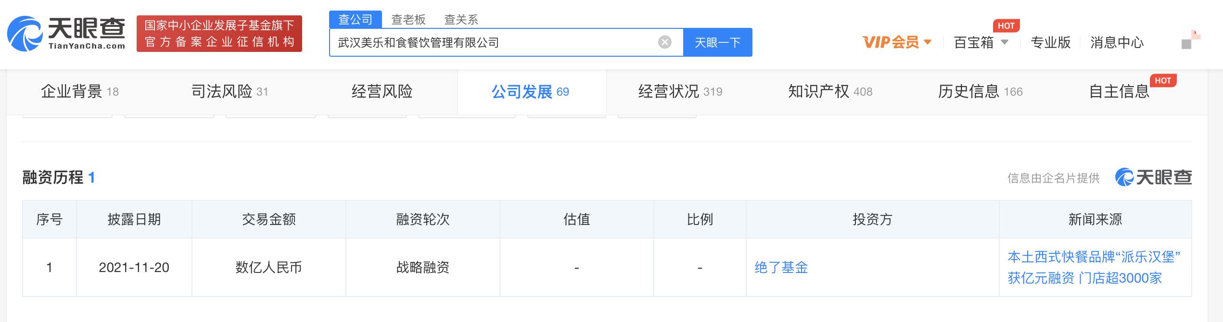Click the red official credit agency banner
This screenshot has width=1223, height=322.
[x=219, y=34]
